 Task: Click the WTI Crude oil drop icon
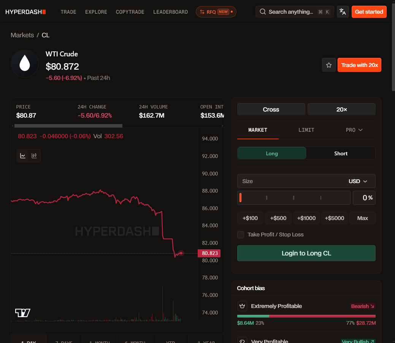pyautogui.click(x=25, y=63)
